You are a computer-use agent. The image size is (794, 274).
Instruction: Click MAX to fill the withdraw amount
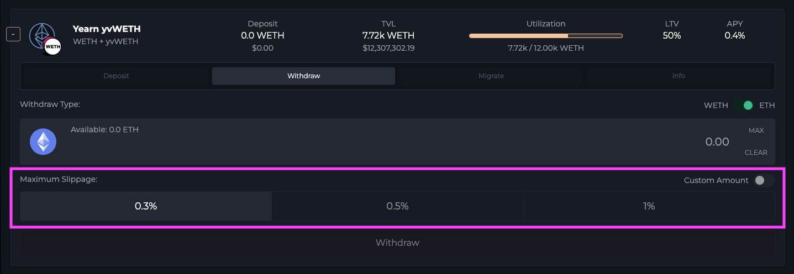(x=756, y=131)
